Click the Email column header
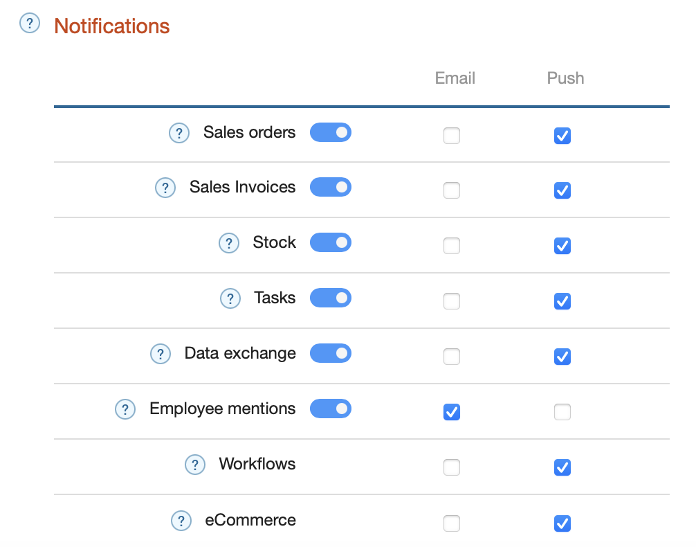The image size is (696, 547). coord(455,78)
